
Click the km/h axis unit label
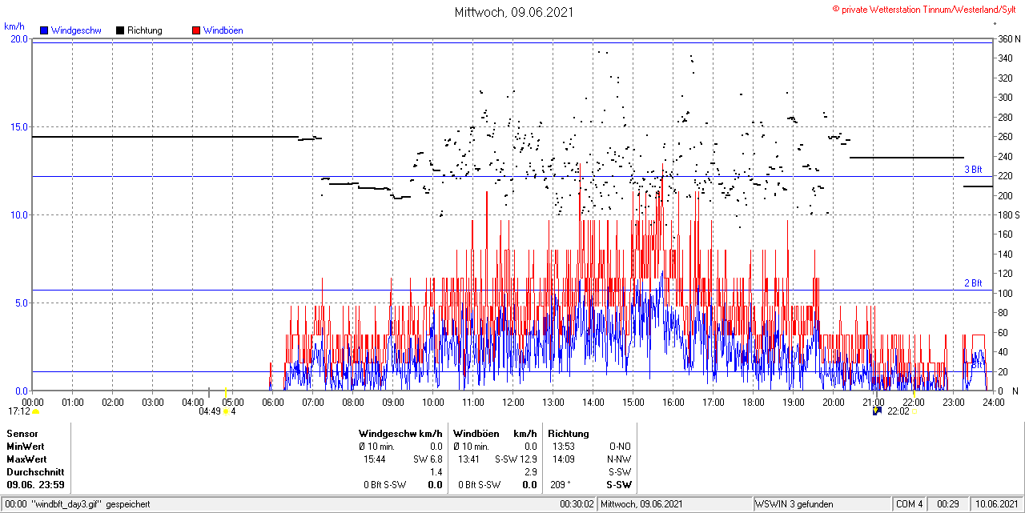tap(14, 26)
